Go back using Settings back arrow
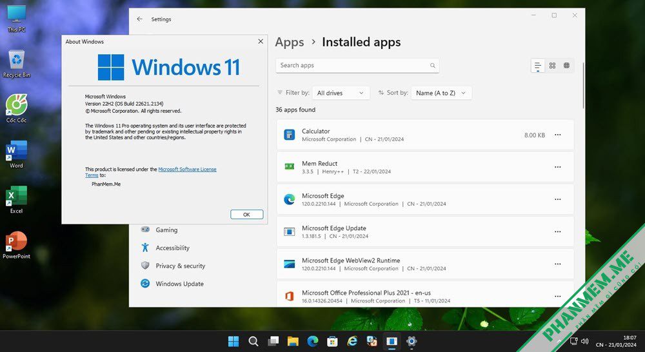This screenshot has height=352, width=645. (140, 19)
